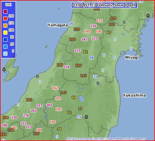
Task: Click the Snow Depth timestamp title
Action: [104, 5]
